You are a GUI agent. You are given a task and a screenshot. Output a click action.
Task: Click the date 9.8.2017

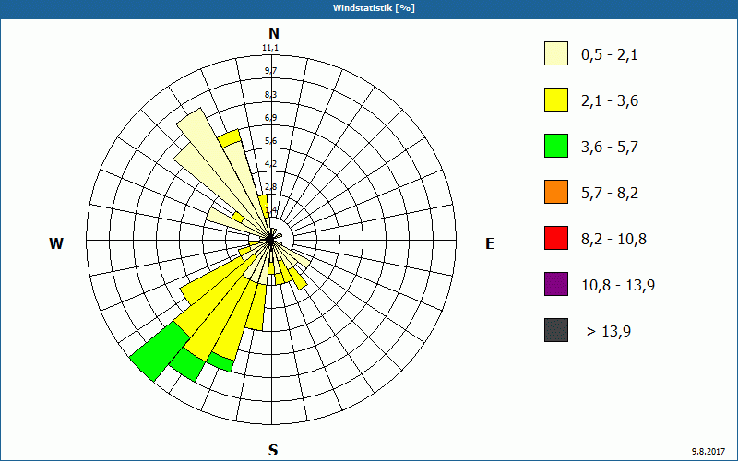pos(708,452)
